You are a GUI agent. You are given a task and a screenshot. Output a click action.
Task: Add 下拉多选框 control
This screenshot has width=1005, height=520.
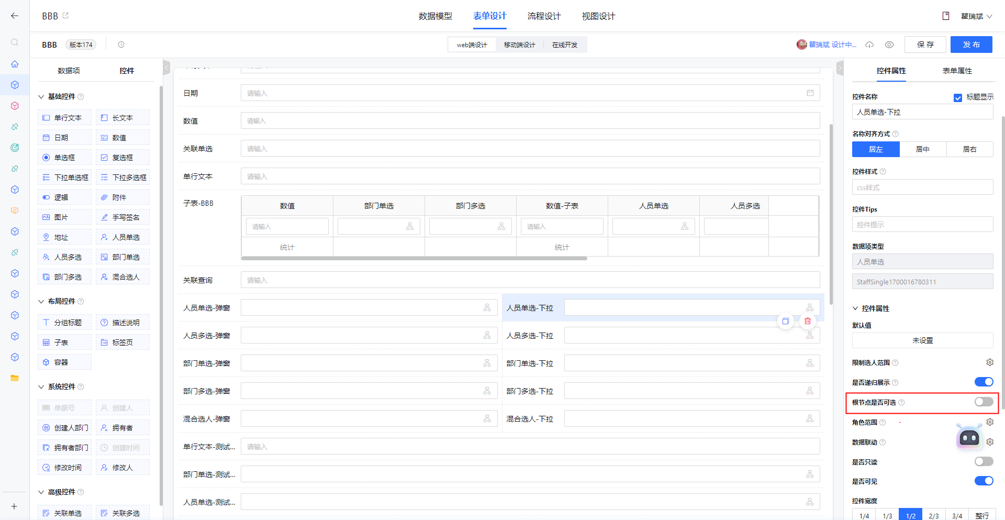122,178
